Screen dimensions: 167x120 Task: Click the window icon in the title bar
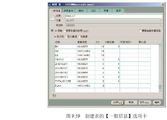coord(50,4)
